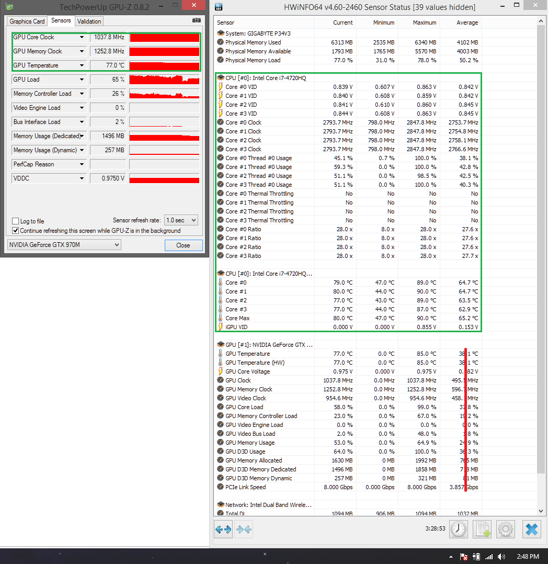Click the round icon beside PCIe Link Speed

pyautogui.click(x=221, y=487)
